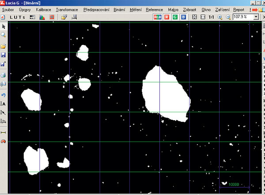Select the text annotation tool
Screen dimensions: 265x195
click(x=3, y=104)
